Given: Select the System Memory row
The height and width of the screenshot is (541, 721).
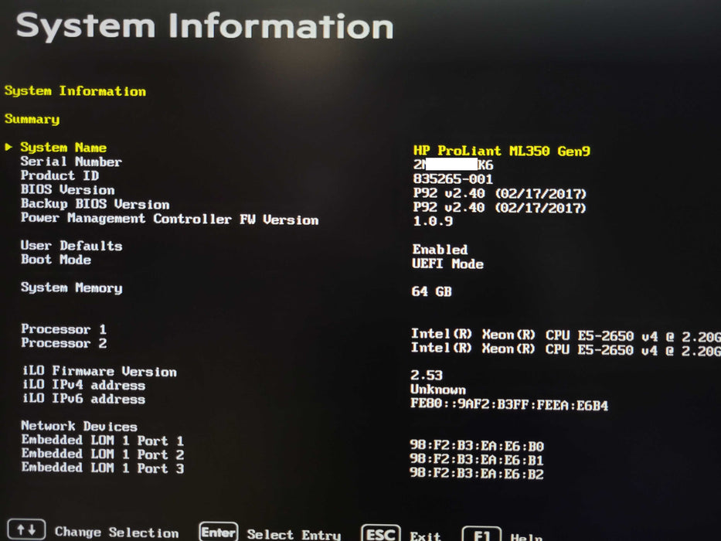Looking at the screenshot, I should [x=71, y=288].
